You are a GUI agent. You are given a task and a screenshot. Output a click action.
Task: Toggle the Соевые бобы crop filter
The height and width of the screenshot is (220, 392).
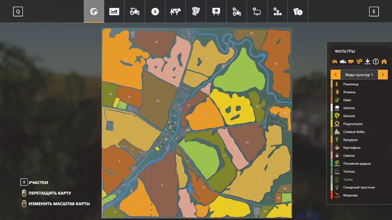359,132
